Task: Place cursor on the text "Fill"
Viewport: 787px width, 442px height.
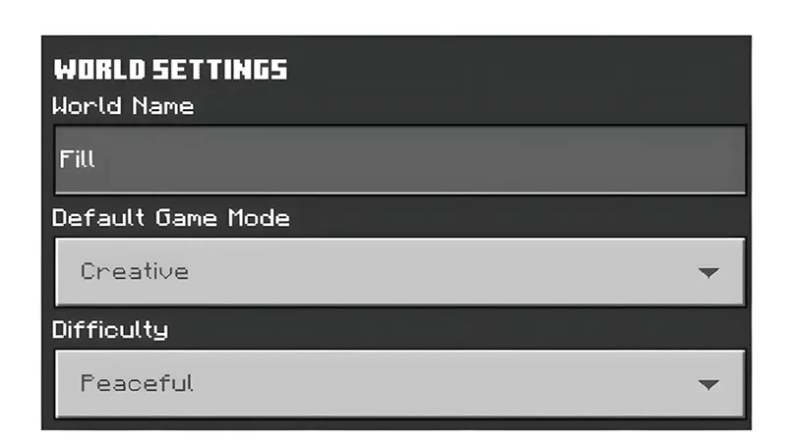Action: point(77,159)
